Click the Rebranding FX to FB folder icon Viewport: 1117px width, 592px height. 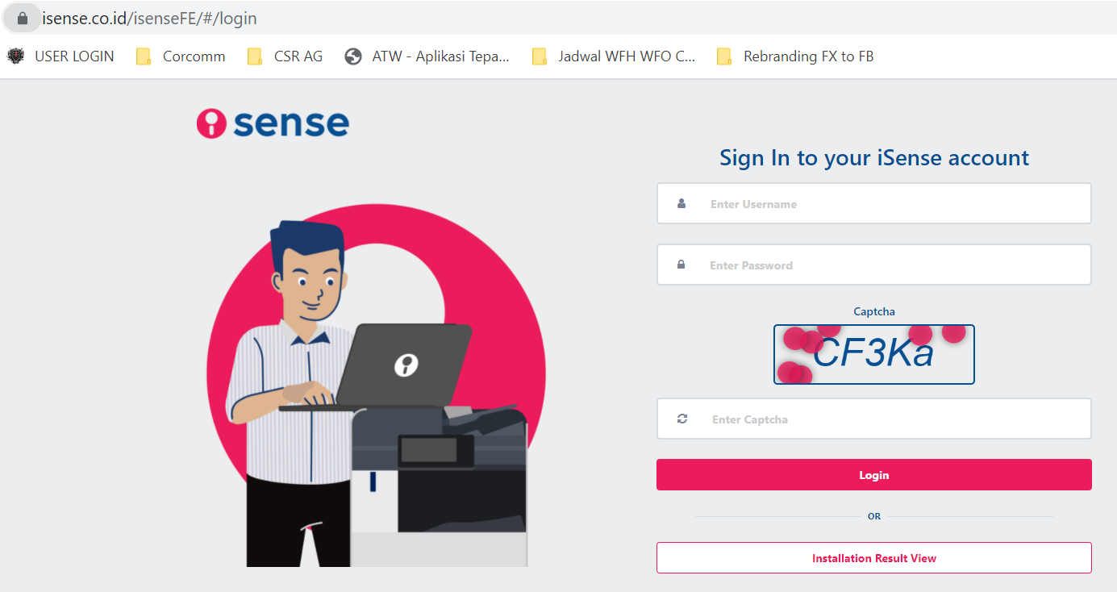pos(724,56)
